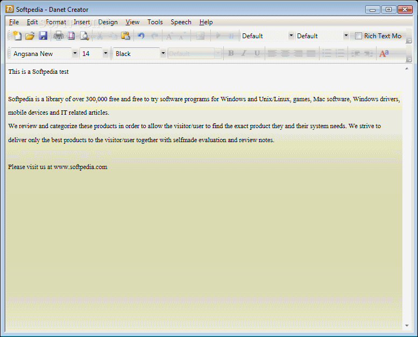Click the www.softpedia.com text in the document
The height and width of the screenshot is (337, 418).
point(81,167)
